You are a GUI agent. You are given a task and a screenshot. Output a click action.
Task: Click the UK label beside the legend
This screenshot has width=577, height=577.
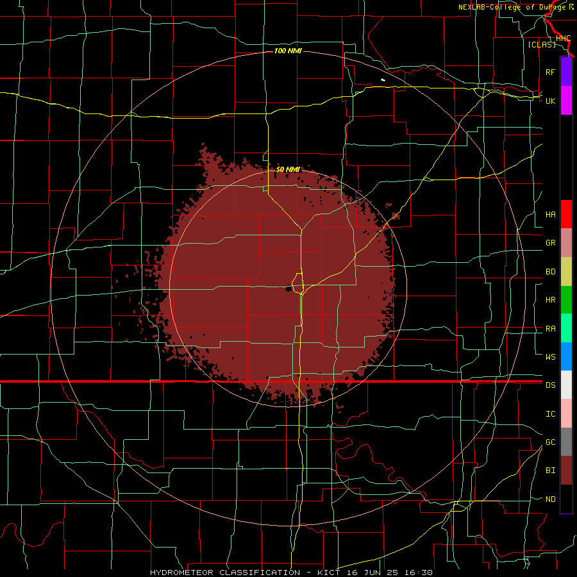click(x=550, y=101)
